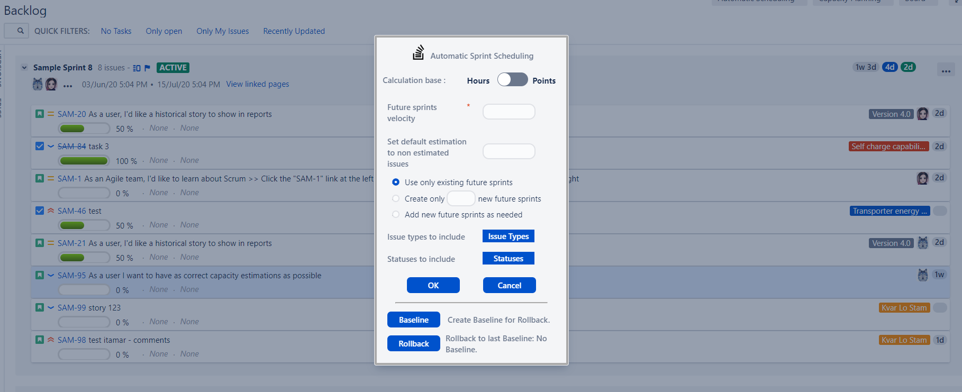Click the story type icon of SAM-95

40,275
